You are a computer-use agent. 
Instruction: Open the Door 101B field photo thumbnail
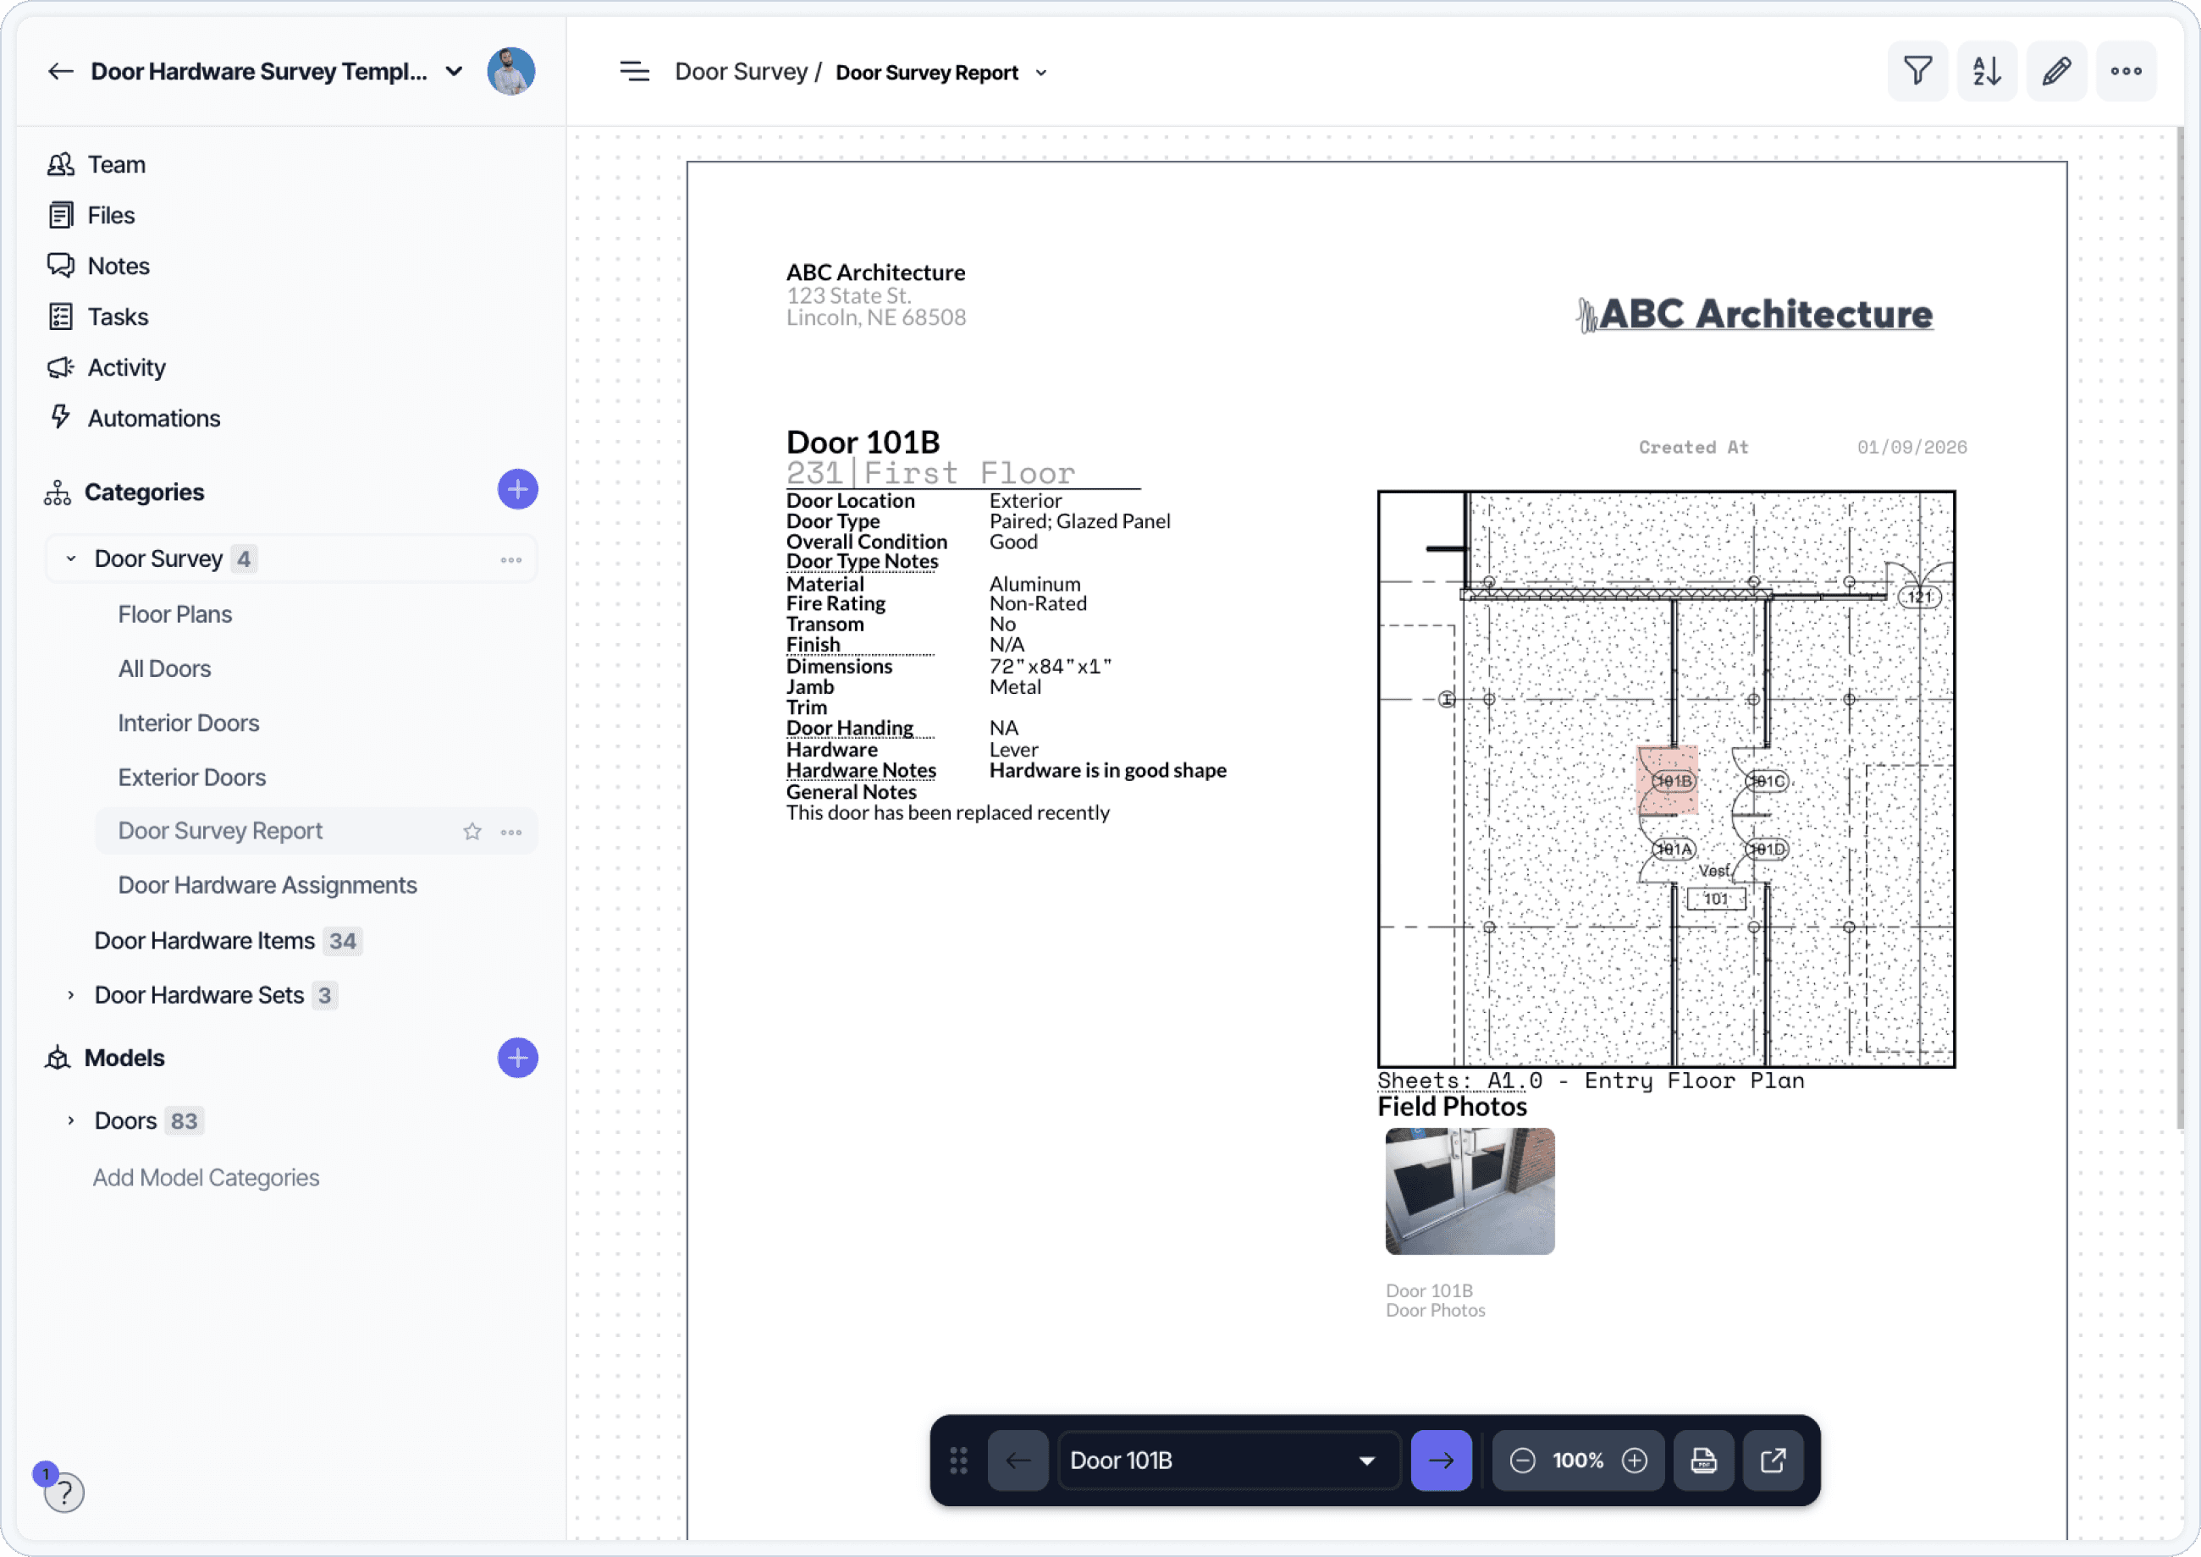point(1470,1191)
